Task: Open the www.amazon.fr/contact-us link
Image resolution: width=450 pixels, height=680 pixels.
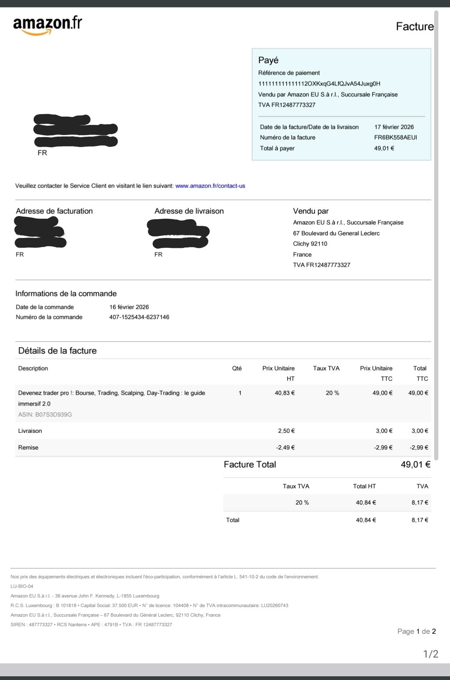Action: [210, 186]
